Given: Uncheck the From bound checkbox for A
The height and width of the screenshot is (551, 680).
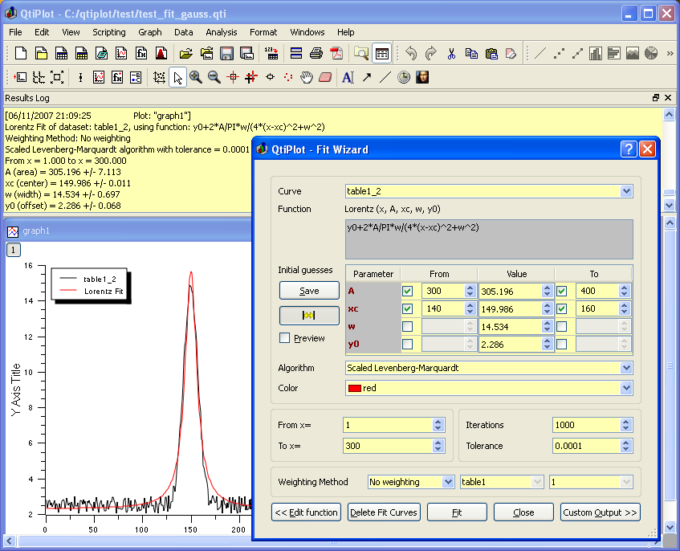Looking at the screenshot, I should (407, 291).
